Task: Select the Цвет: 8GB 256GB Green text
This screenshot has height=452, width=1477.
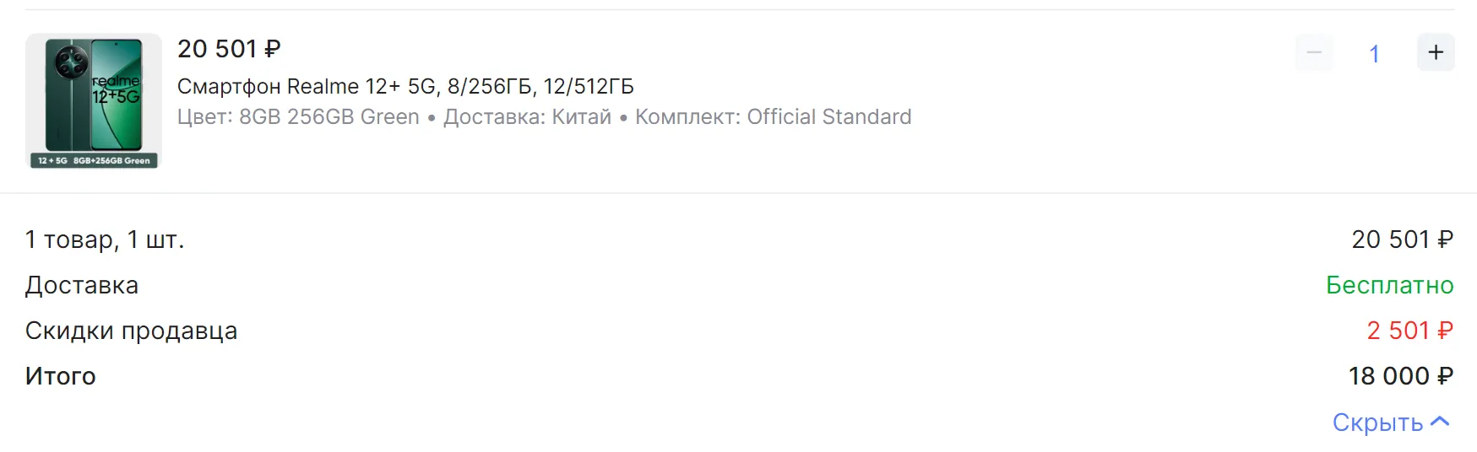Action: point(298,116)
